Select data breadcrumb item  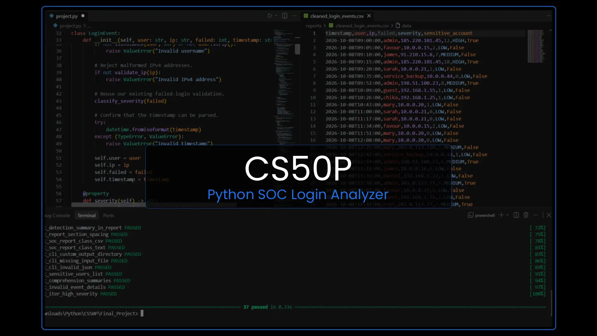pos(403,26)
